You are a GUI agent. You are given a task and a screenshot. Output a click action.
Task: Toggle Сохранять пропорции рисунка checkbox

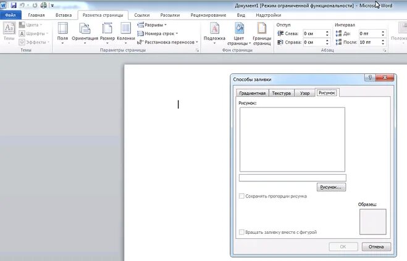click(x=241, y=196)
